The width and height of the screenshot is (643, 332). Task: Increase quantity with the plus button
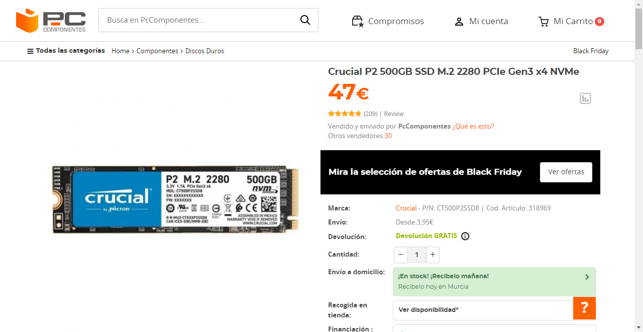click(x=433, y=255)
